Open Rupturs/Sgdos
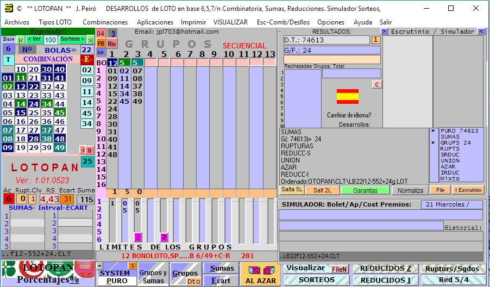Image resolution: width=490 pixels, height=287 pixels. pyautogui.click(x=454, y=269)
